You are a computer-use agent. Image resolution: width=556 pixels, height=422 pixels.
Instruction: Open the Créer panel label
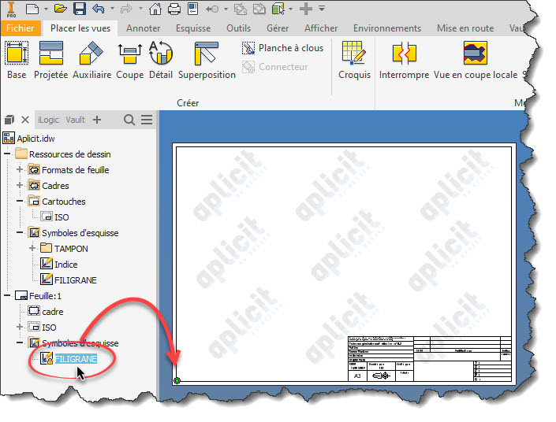click(188, 103)
